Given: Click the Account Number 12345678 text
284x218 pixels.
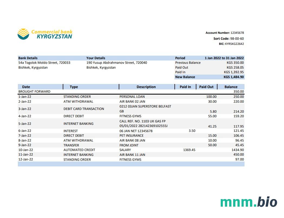Looking at the screenshot, I should pos(224,33).
